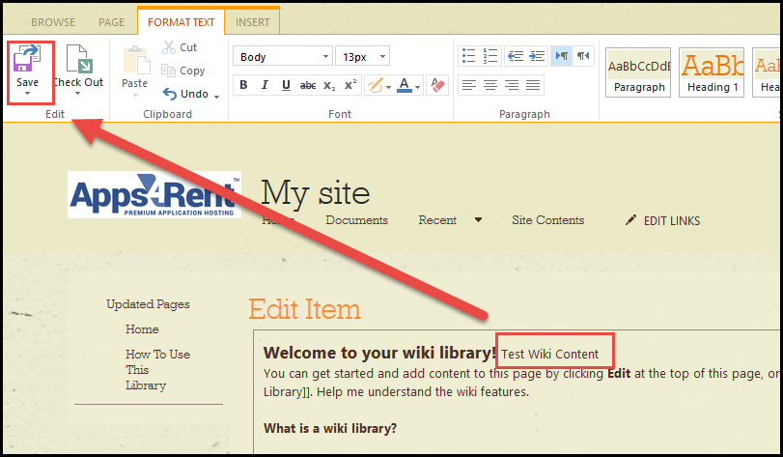Decrease paragraph indent (outdent)

(516, 56)
